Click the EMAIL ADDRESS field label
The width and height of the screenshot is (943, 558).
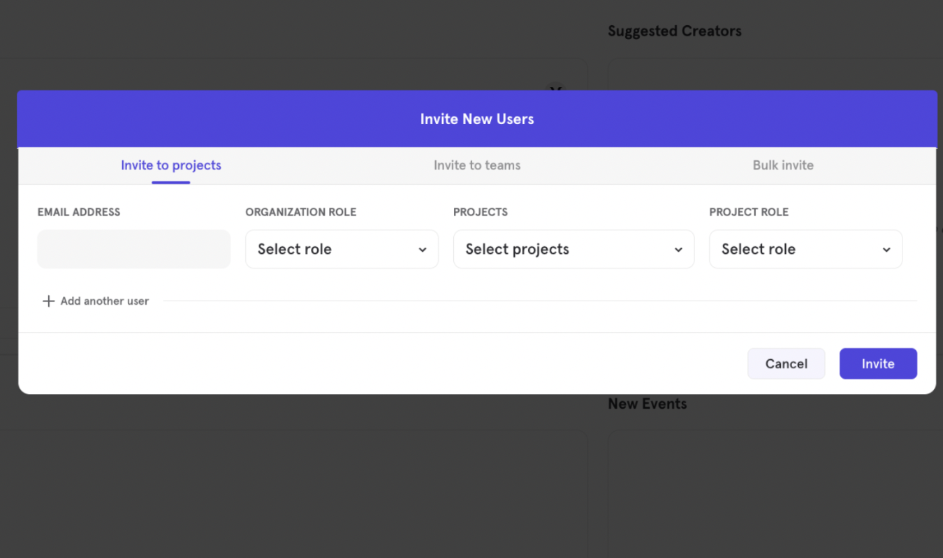pos(79,212)
